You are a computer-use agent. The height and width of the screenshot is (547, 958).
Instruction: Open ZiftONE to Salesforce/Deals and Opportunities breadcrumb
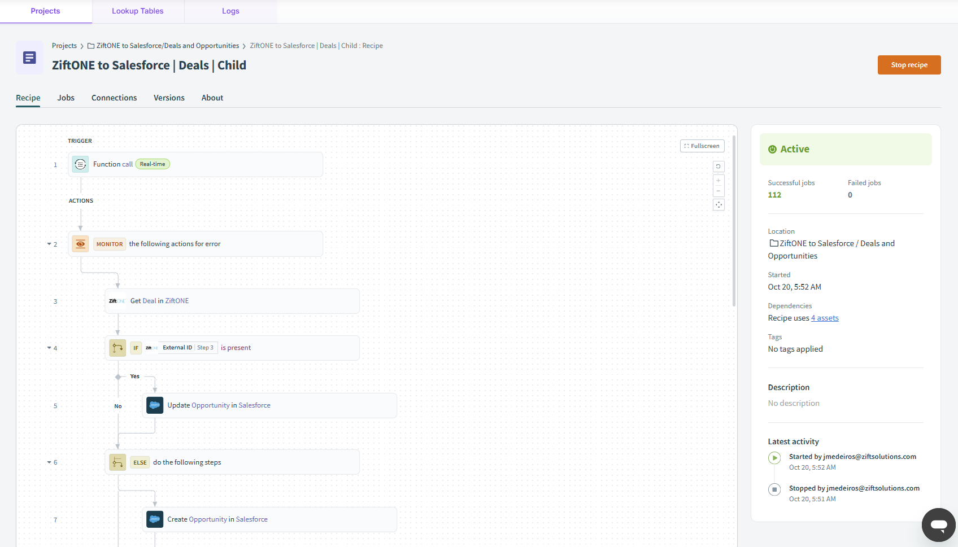coord(168,46)
